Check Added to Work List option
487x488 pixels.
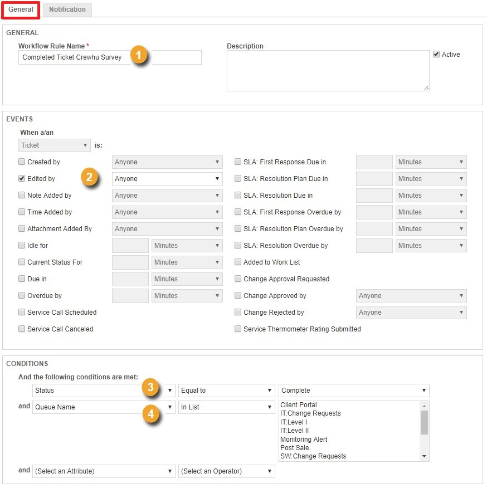(238, 262)
